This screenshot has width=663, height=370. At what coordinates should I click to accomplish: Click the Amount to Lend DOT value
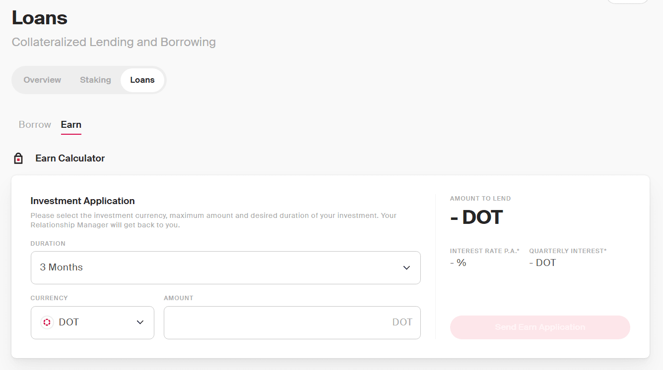(476, 218)
